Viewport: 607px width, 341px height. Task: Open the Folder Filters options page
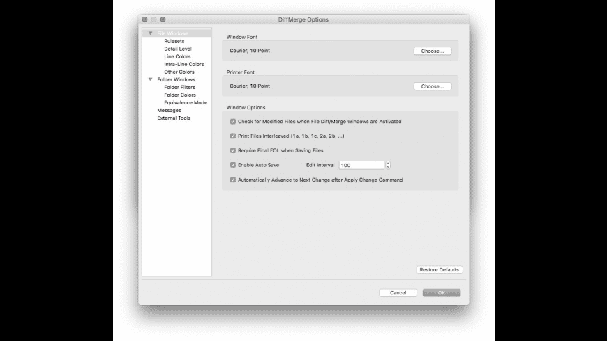coord(179,87)
